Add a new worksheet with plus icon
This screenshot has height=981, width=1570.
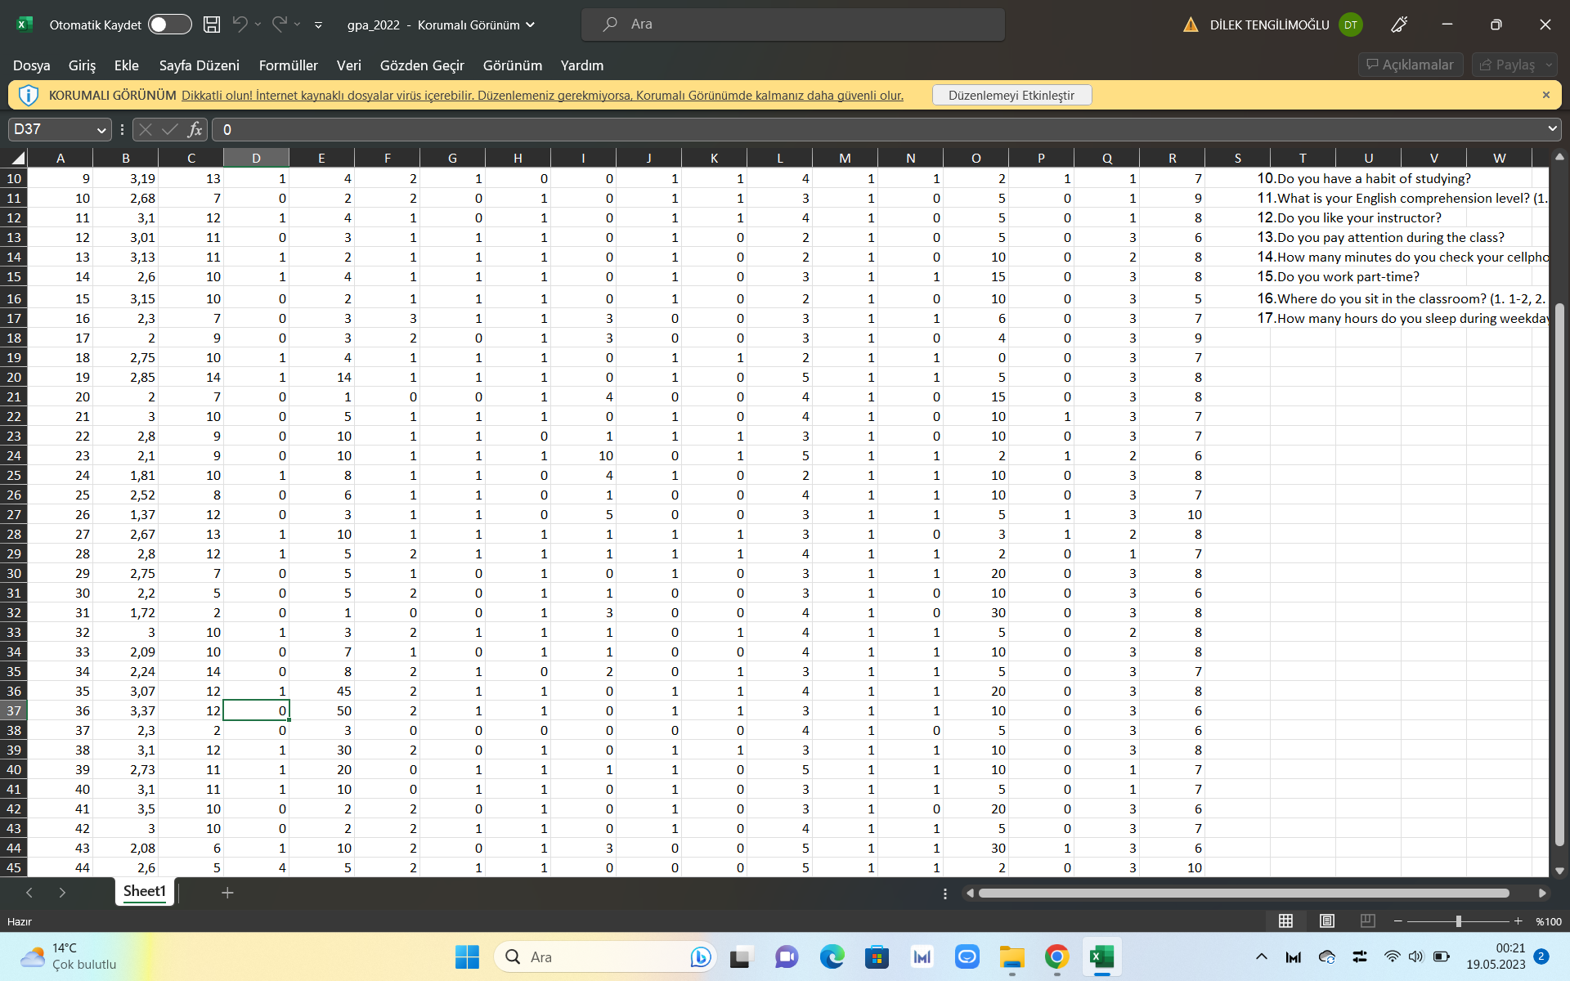point(227,892)
